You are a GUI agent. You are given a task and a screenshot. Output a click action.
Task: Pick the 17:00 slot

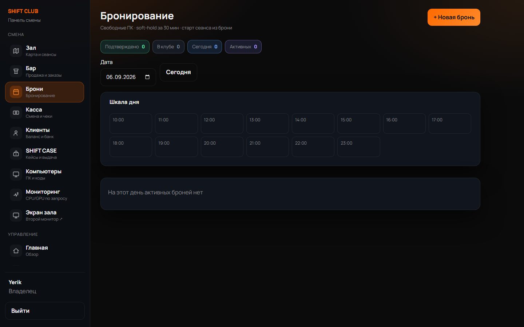(450, 124)
